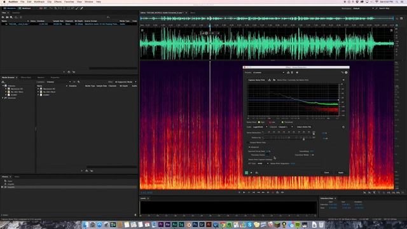This screenshot has width=407, height=229.
Task: Click the Record transport button
Action: [273, 192]
